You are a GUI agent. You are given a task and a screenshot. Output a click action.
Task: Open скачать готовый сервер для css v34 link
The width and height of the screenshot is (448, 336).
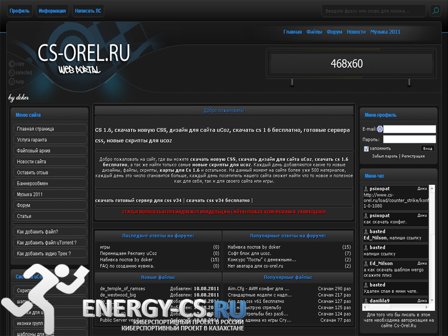click(x=138, y=200)
